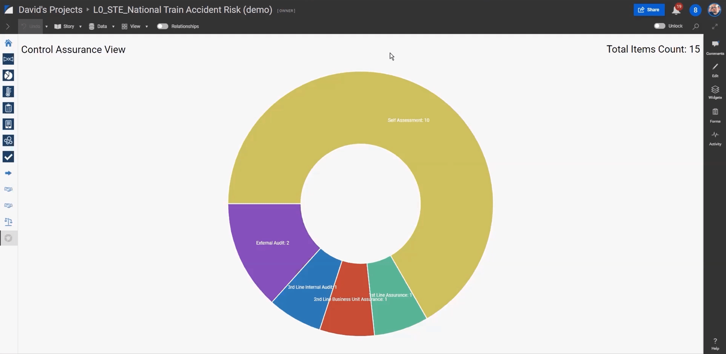This screenshot has width=726, height=354.
Task: Open the Widgets panel
Action: tap(714, 92)
